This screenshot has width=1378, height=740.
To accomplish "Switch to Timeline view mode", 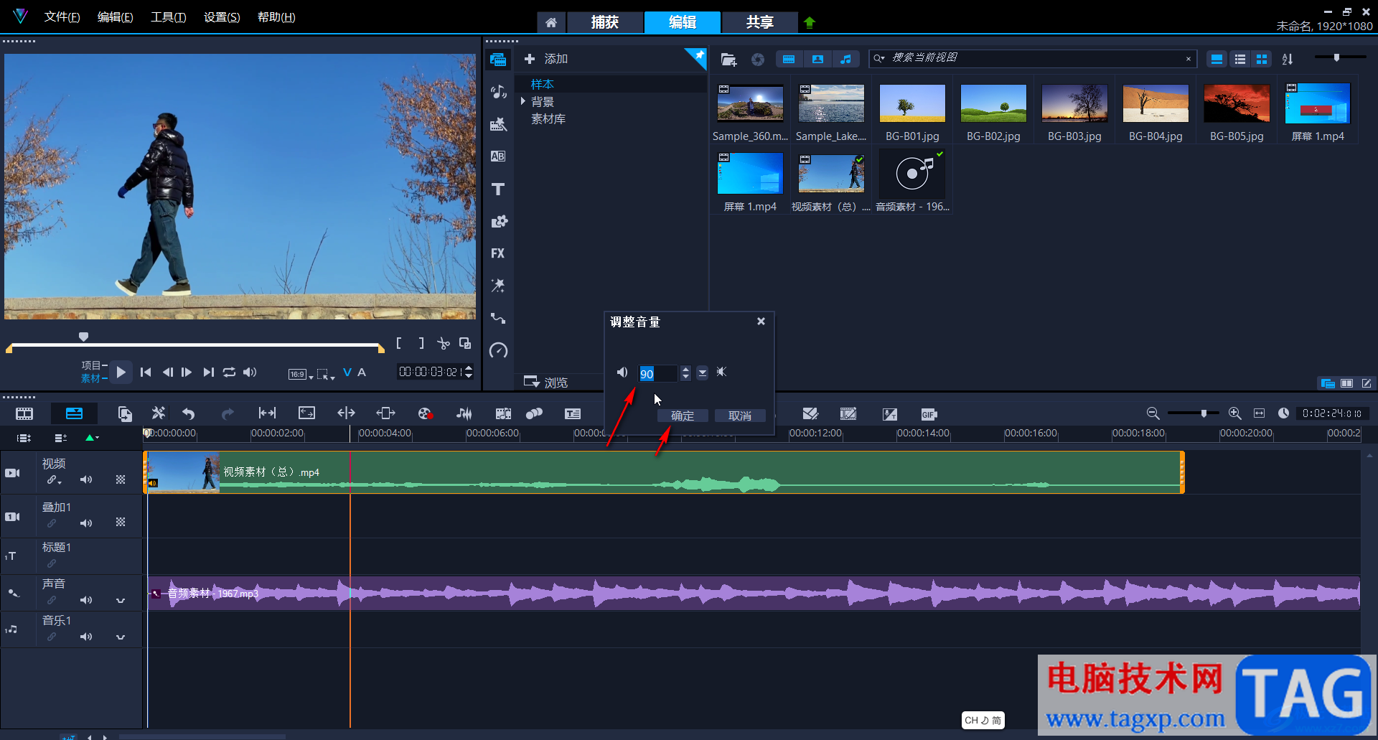I will (x=74, y=413).
